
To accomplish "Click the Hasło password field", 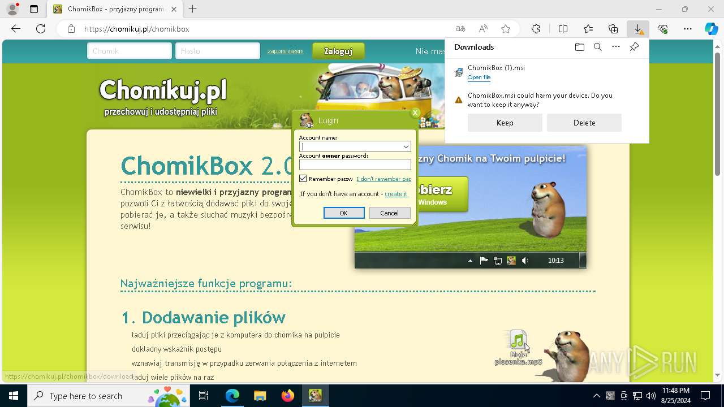I will click(218, 51).
